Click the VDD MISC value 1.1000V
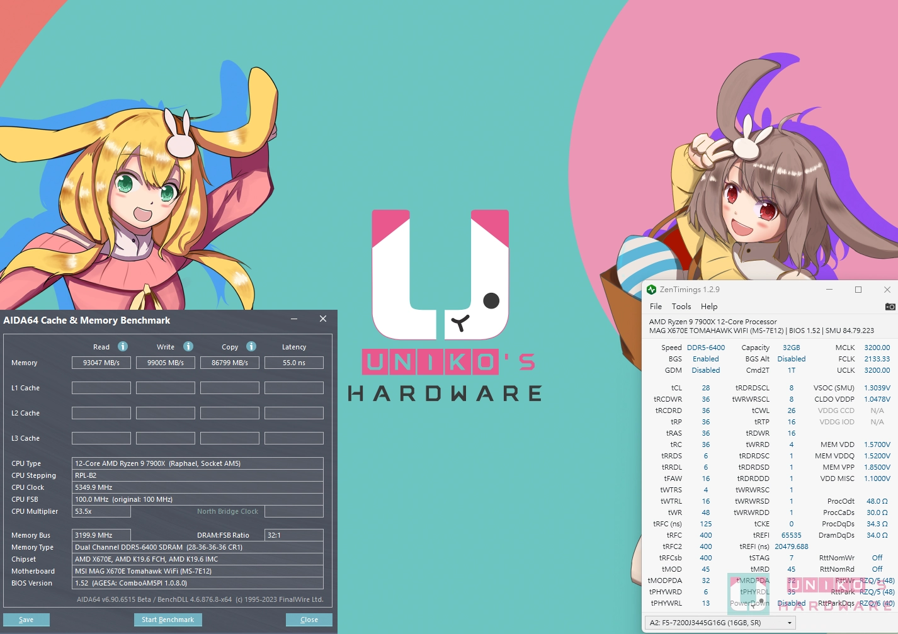Viewport: 898px width, 634px height. click(x=877, y=478)
